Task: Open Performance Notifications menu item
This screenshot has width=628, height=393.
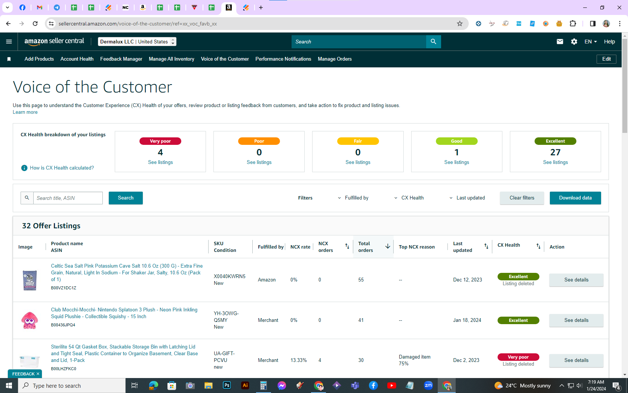Action: click(x=283, y=59)
